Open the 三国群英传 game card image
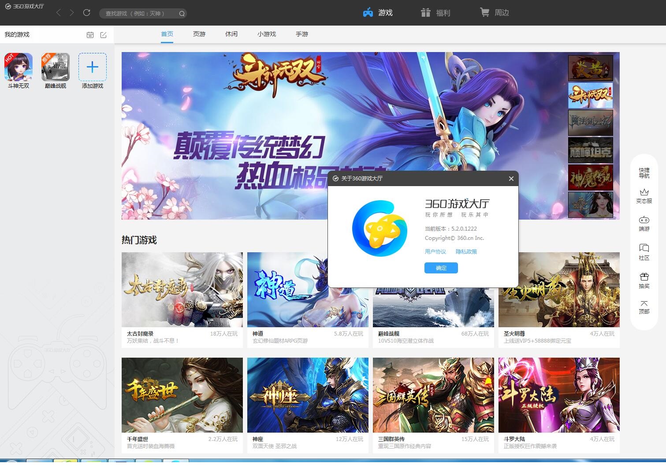The height and width of the screenshot is (471, 666). click(x=433, y=395)
